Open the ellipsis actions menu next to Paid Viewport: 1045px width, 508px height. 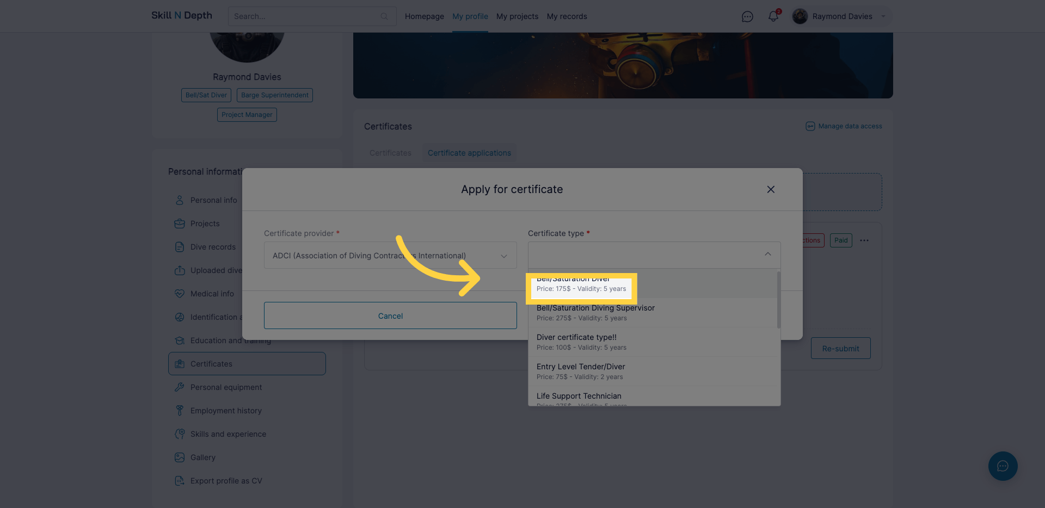(x=864, y=240)
